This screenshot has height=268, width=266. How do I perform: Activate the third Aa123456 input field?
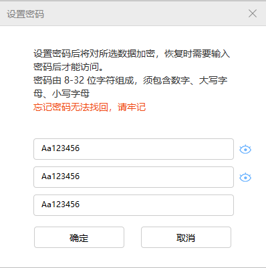(134, 205)
